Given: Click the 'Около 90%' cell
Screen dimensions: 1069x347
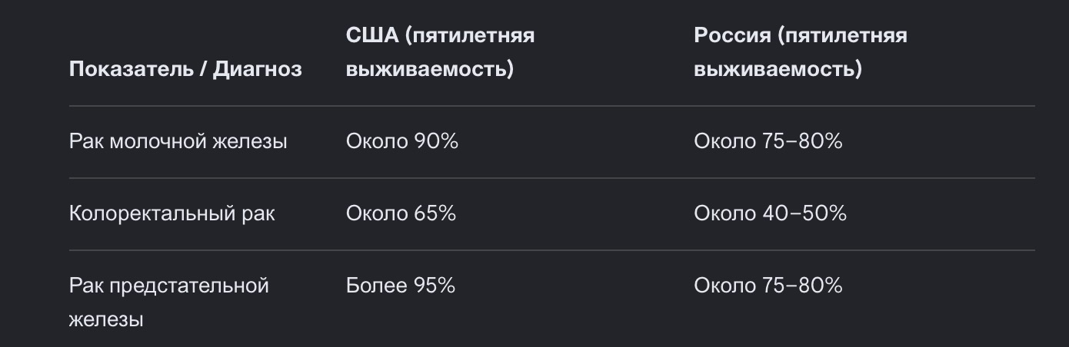Looking at the screenshot, I should [402, 142].
